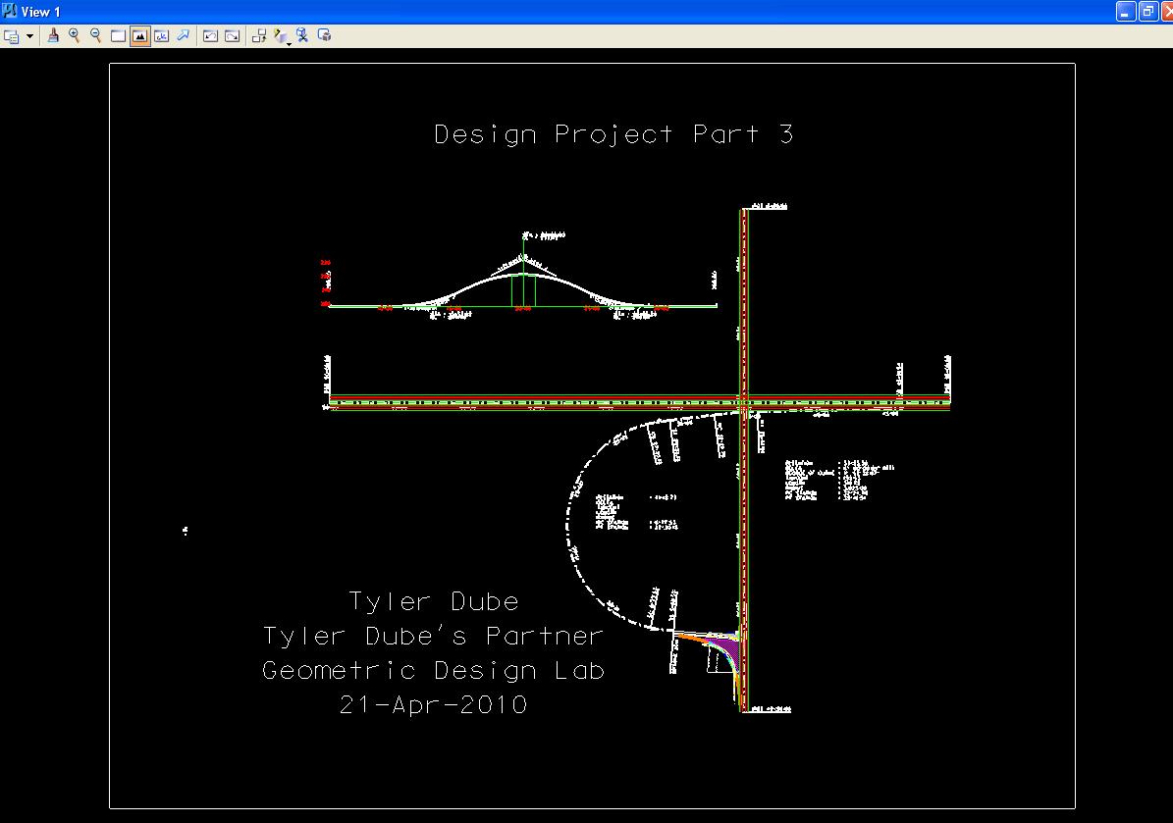Click the Update View brush icon
The height and width of the screenshot is (823, 1173).
pyautogui.click(x=53, y=36)
